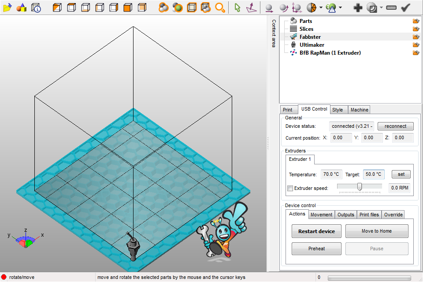
Task: Click the open project folder icon
Action: (x=7, y=7)
